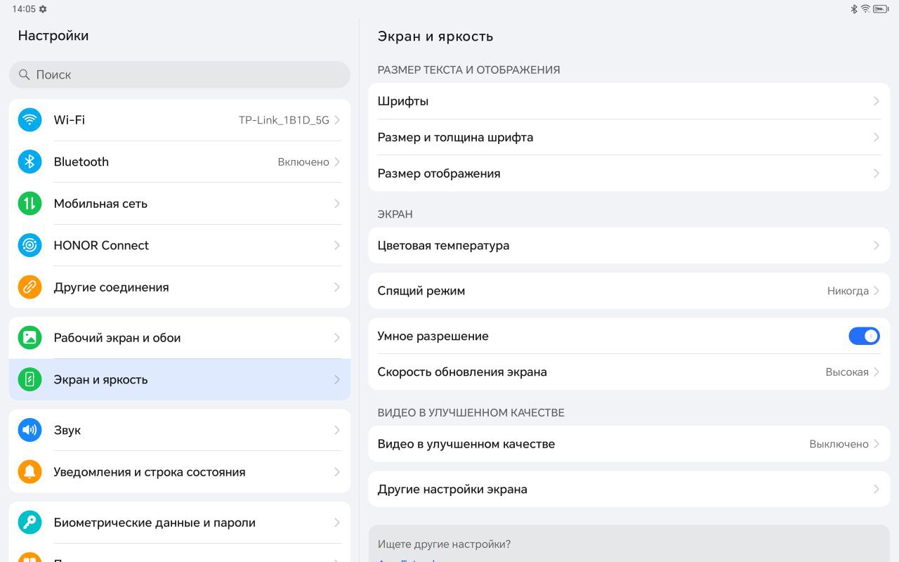Open Видео в улучшенном качестве setting

coord(629,444)
